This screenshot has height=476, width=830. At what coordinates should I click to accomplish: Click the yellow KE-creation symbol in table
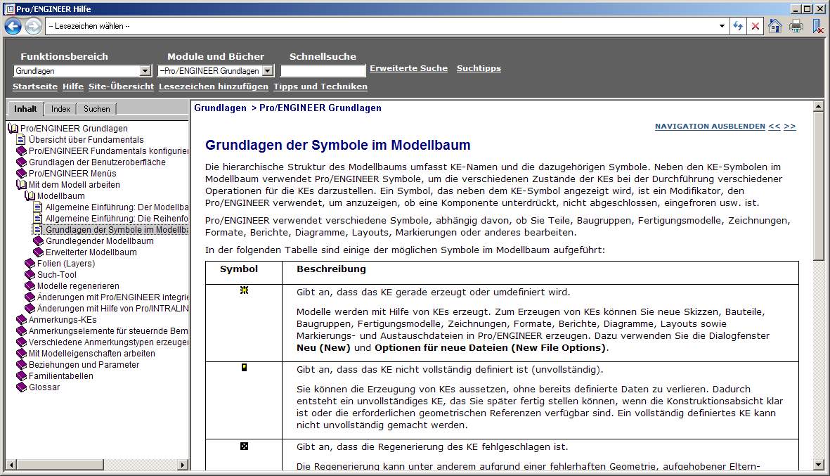244,290
